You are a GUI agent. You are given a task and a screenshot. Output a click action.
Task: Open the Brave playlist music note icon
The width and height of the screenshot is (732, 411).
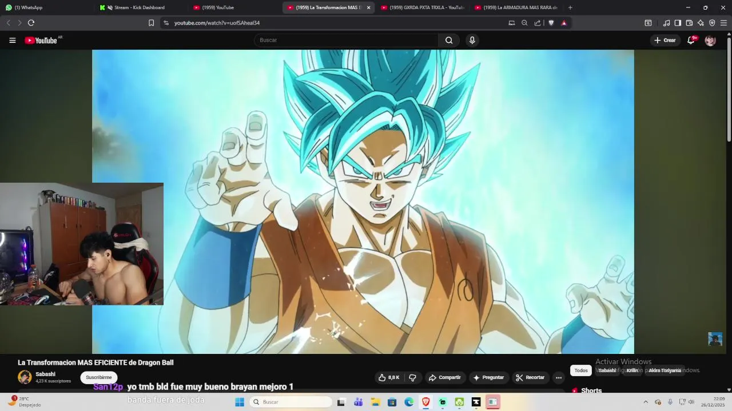666,23
